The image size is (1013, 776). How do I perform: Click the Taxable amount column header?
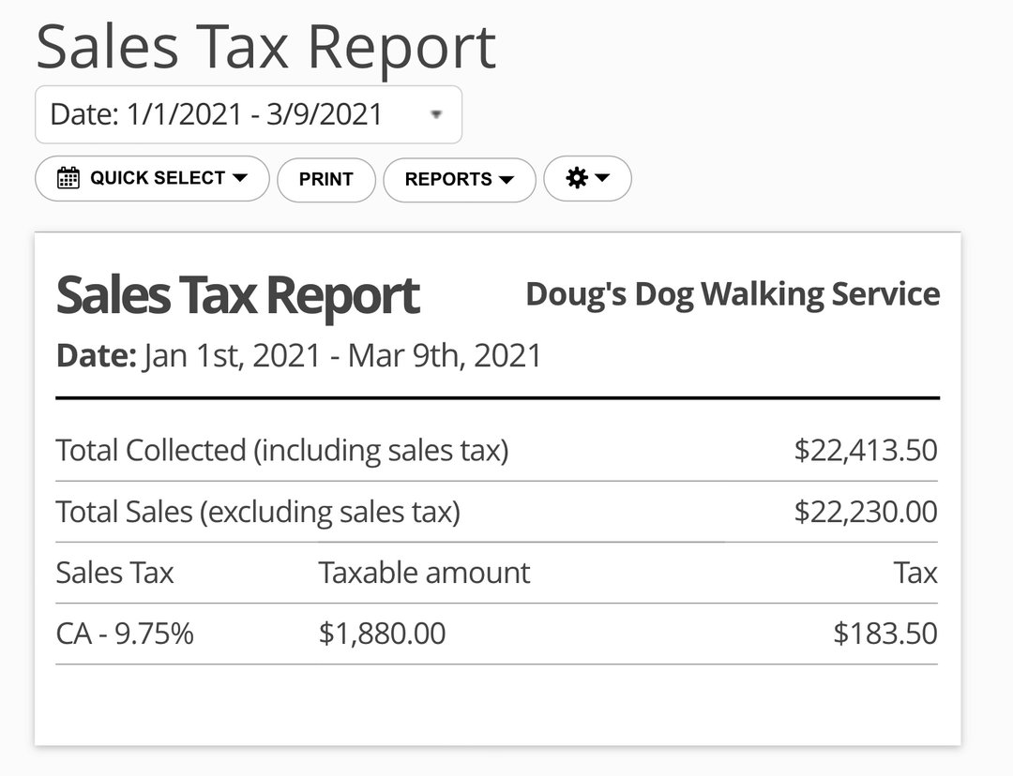424,573
